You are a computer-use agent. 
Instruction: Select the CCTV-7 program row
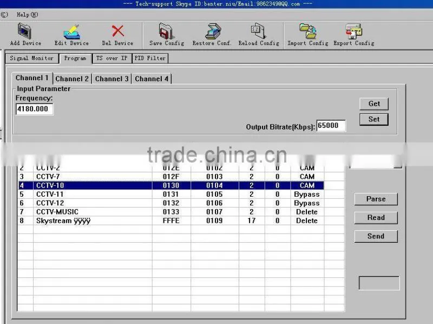[171, 177]
